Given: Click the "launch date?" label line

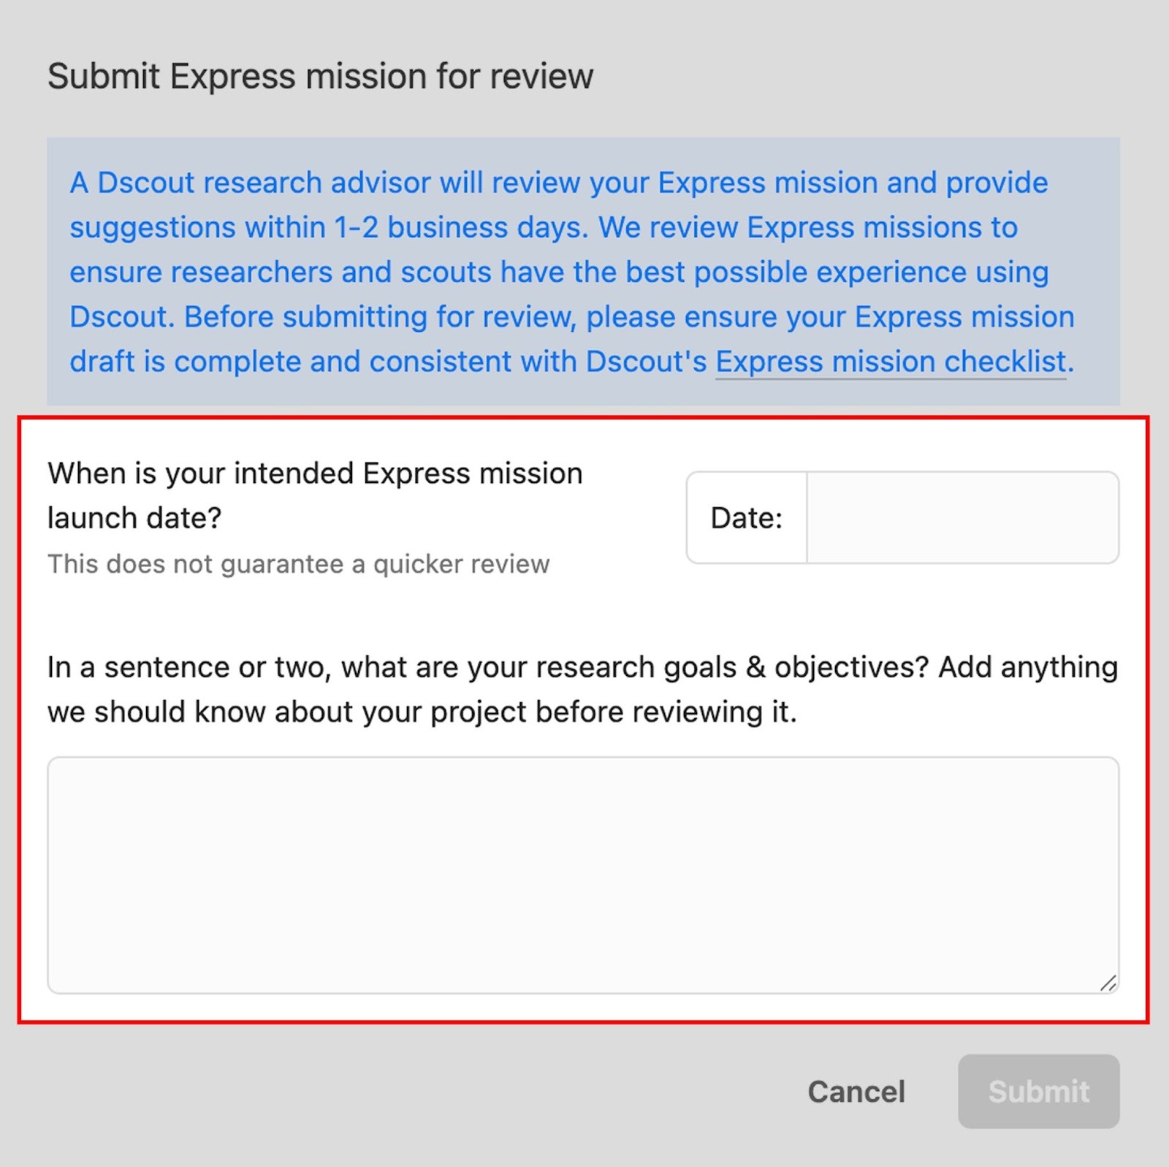Looking at the screenshot, I should click(x=134, y=518).
